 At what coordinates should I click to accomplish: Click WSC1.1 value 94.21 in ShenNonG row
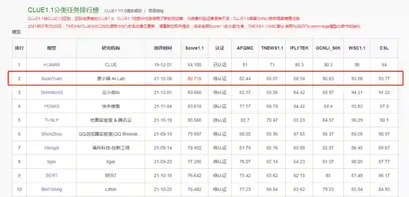tap(357, 92)
